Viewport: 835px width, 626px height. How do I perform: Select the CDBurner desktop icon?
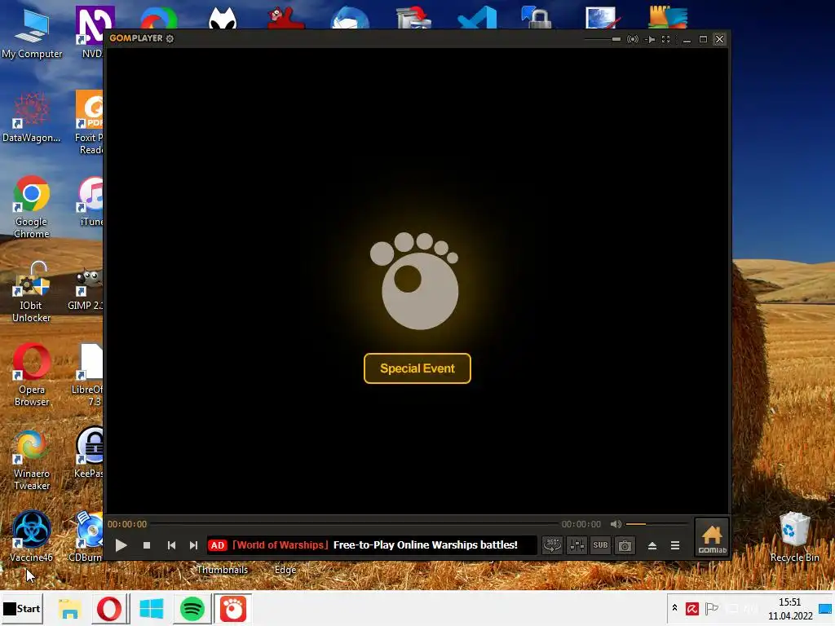(x=86, y=536)
